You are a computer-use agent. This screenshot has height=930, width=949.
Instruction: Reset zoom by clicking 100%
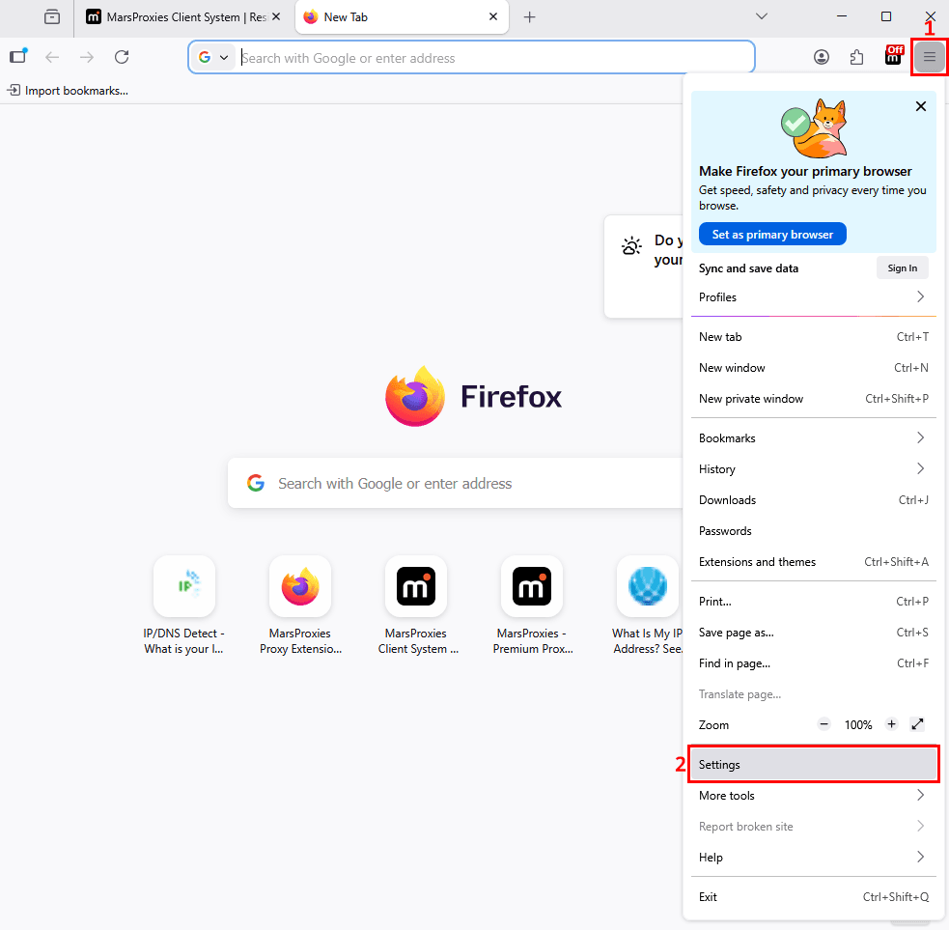point(858,724)
